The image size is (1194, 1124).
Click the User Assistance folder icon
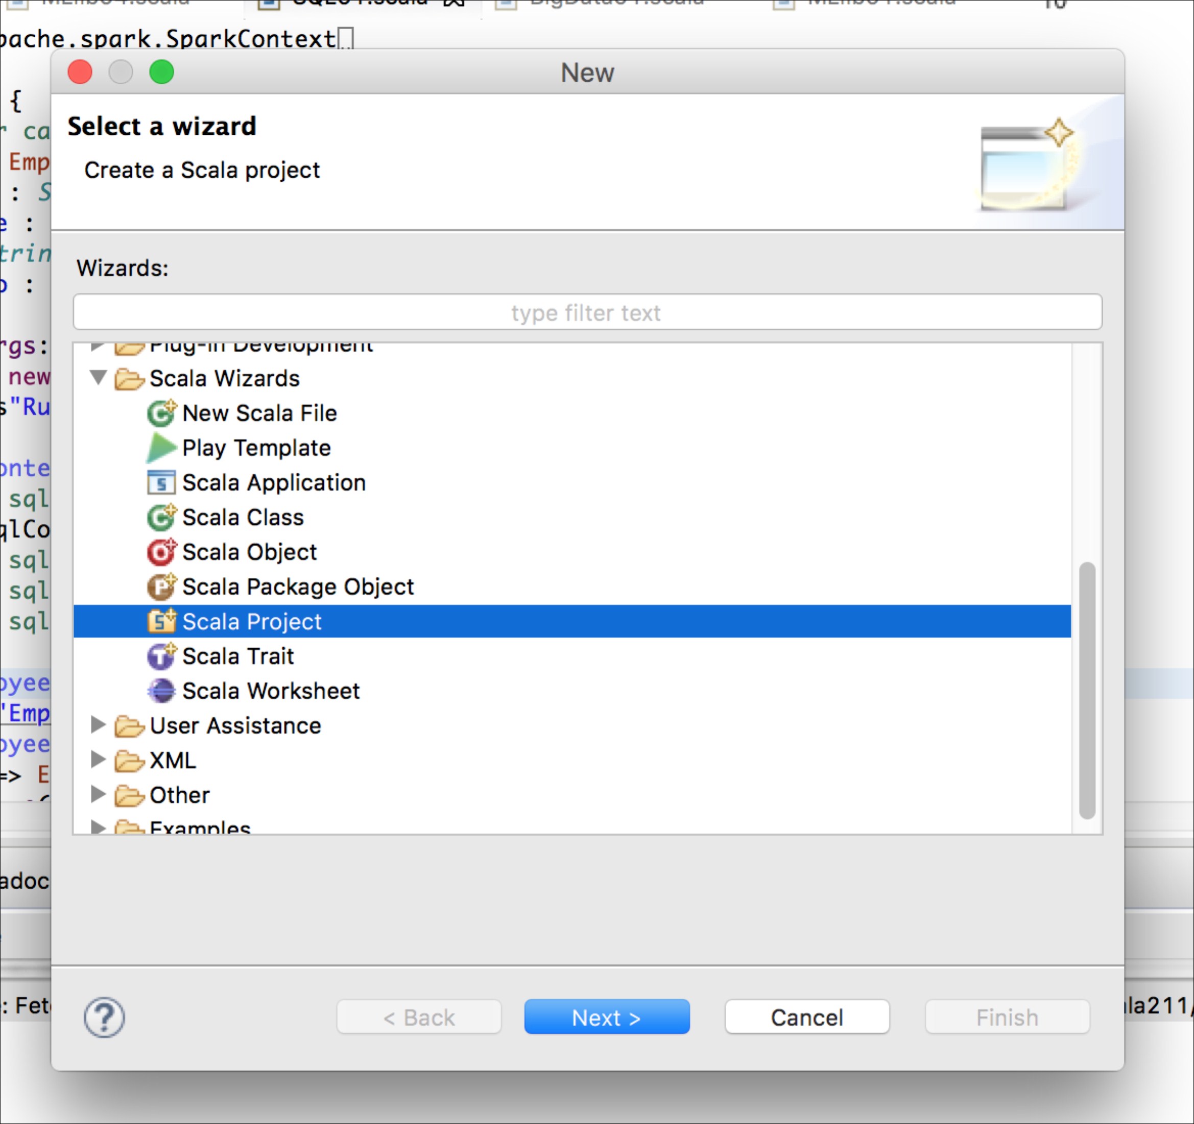[129, 726]
